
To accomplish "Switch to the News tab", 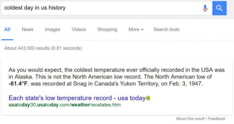I will (x=28, y=30).
